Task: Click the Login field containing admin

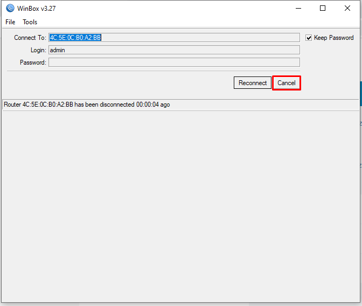Action: [x=173, y=50]
